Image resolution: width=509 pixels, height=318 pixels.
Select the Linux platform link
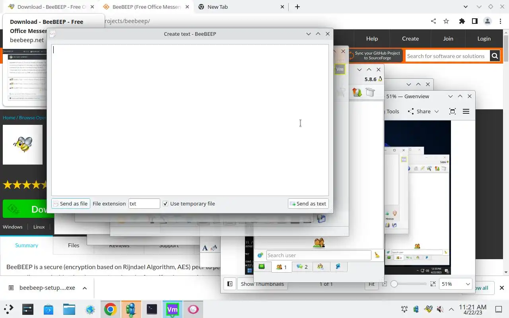39,227
